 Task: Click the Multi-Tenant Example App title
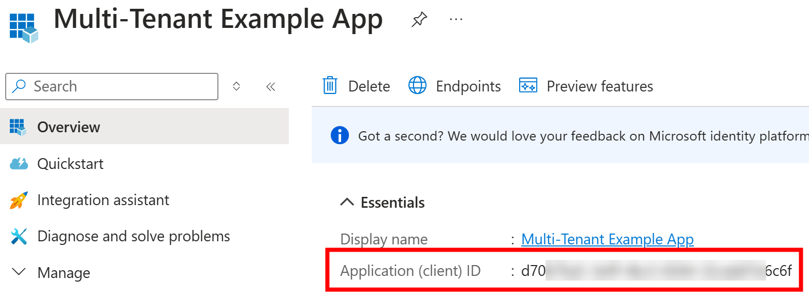pyautogui.click(x=218, y=20)
